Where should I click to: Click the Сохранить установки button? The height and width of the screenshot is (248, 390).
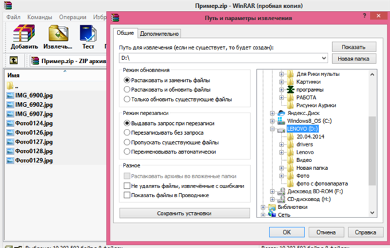pyautogui.click(x=185, y=214)
